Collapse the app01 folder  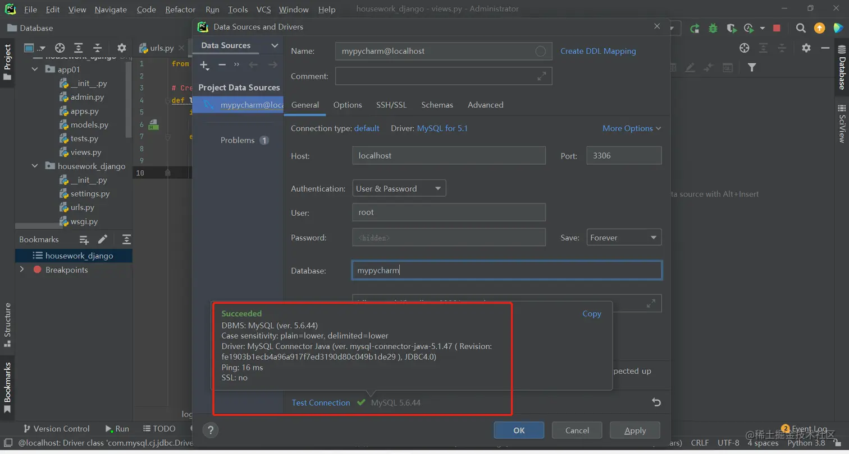point(34,70)
